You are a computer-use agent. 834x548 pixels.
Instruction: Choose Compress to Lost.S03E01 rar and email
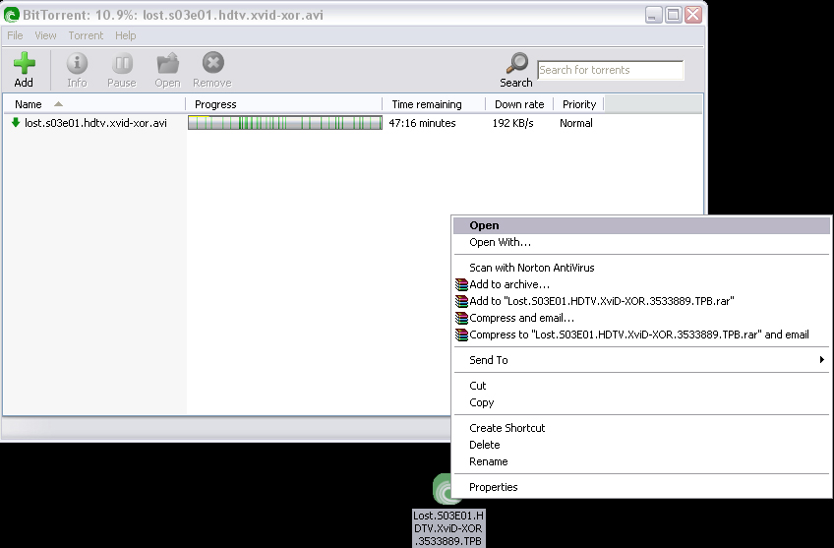coord(641,335)
